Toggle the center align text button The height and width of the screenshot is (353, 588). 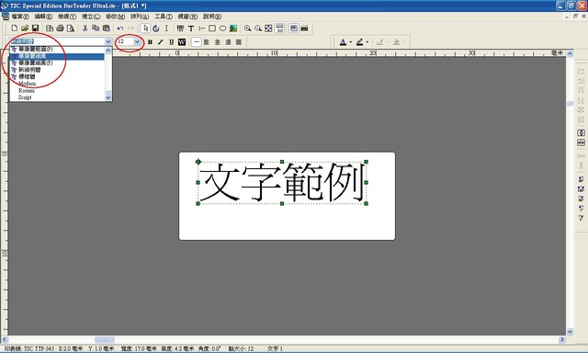(x=218, y=42)
